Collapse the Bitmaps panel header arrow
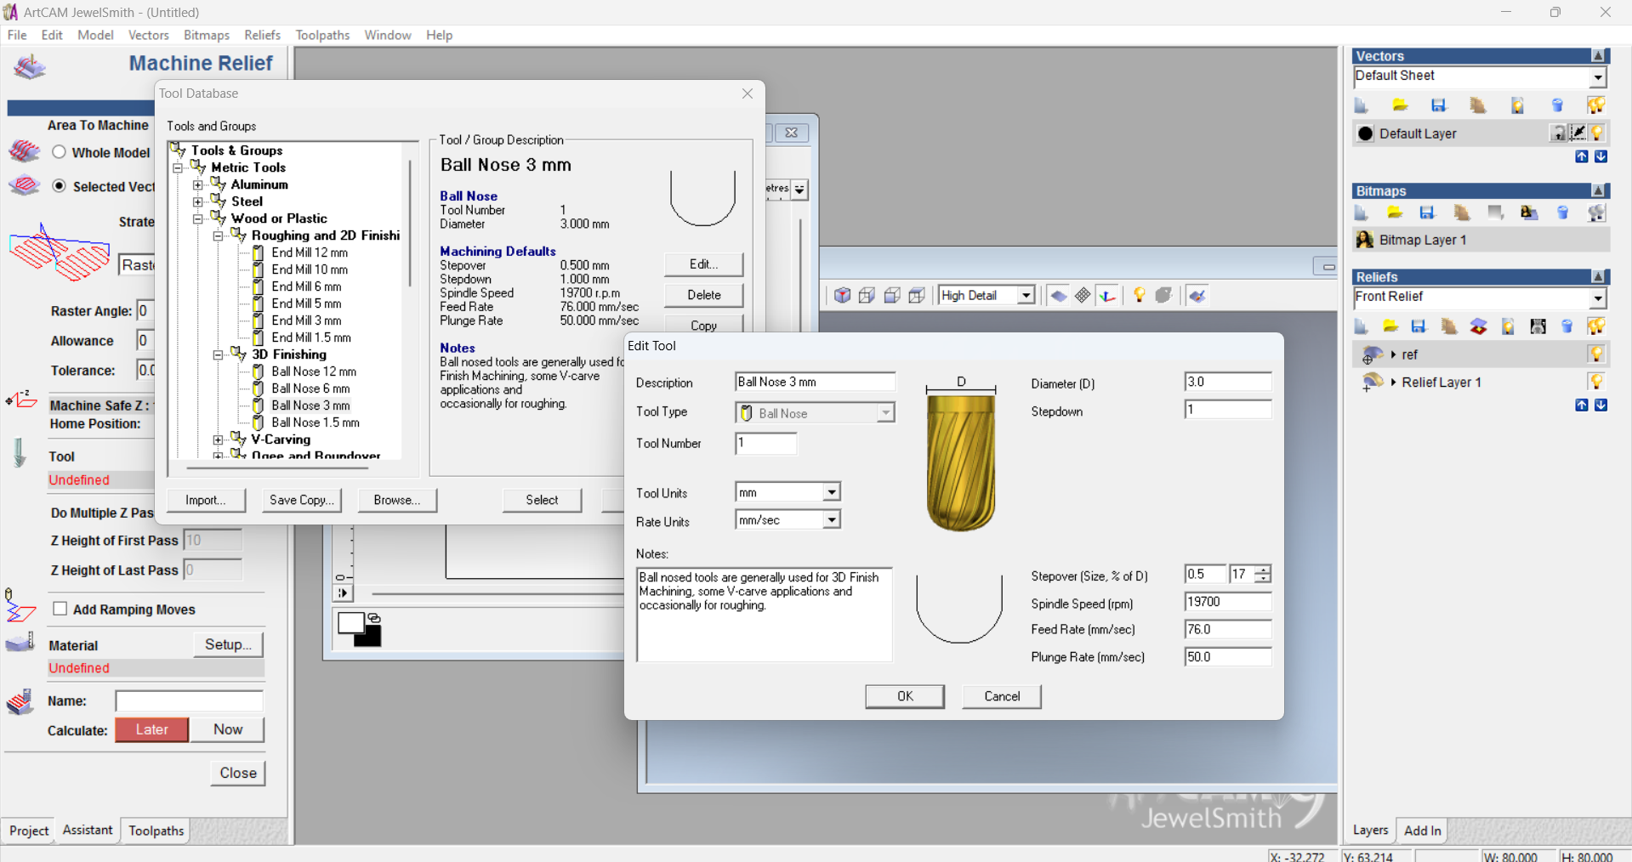The height and width of the screenshot is (862, 1632). point(1599,191)
